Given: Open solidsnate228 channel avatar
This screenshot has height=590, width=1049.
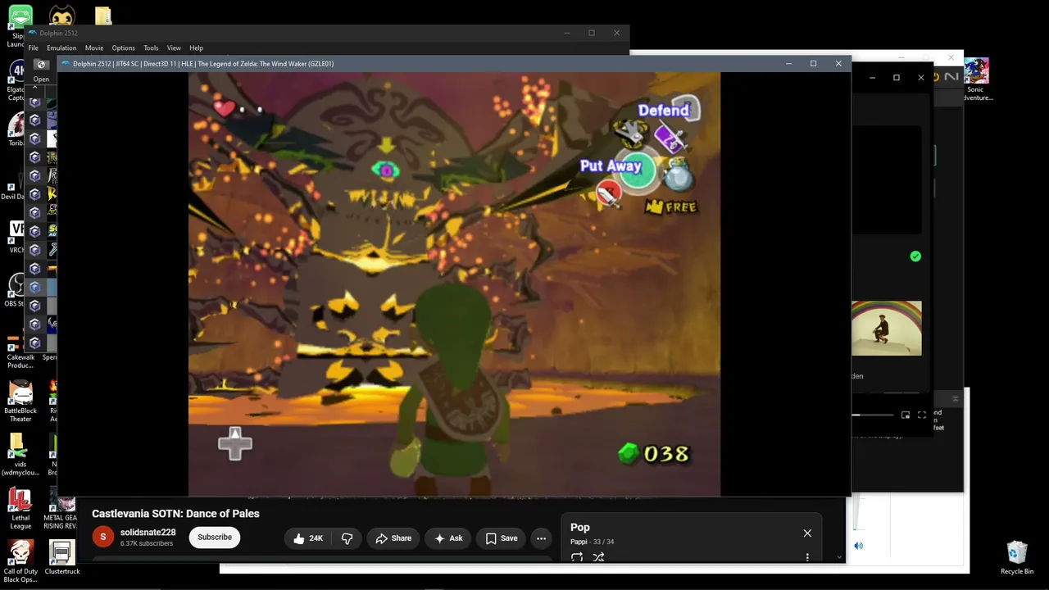Looking at the screenshot, I should tap(103, 538).
